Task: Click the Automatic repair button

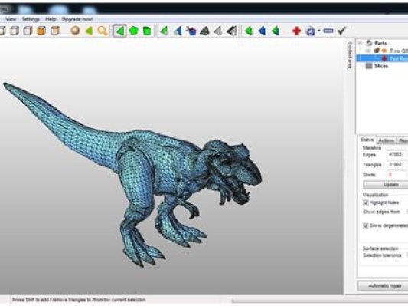Action: [x=383, y=286]
